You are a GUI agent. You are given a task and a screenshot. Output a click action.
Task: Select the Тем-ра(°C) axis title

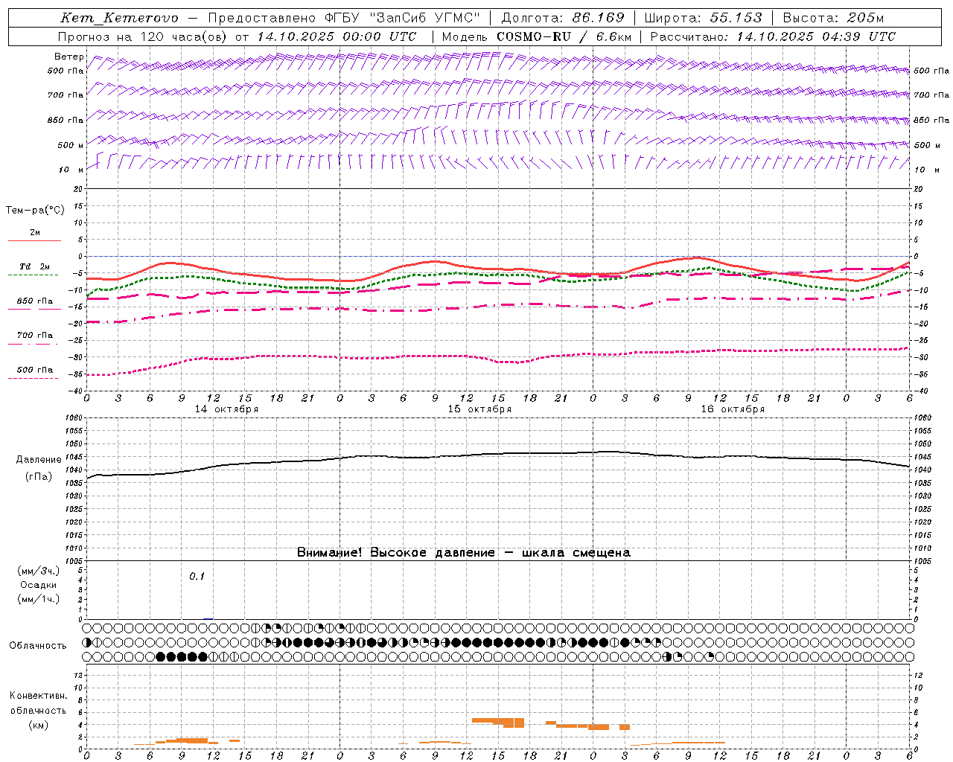35,211
